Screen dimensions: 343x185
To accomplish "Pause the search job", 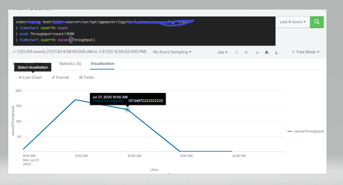I will tap(236, 52).
